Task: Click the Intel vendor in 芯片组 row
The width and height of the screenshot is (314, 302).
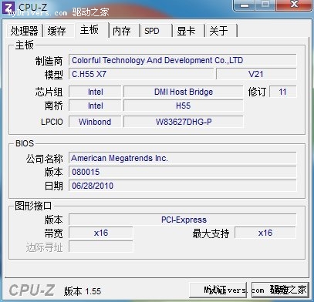Action: [x=95, y=92]
